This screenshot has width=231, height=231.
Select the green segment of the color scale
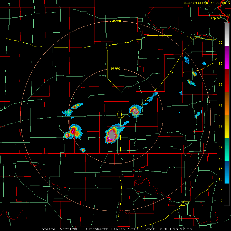227,149
